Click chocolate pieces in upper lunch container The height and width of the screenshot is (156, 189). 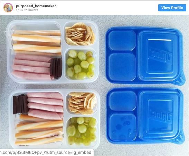coord(56,68)
